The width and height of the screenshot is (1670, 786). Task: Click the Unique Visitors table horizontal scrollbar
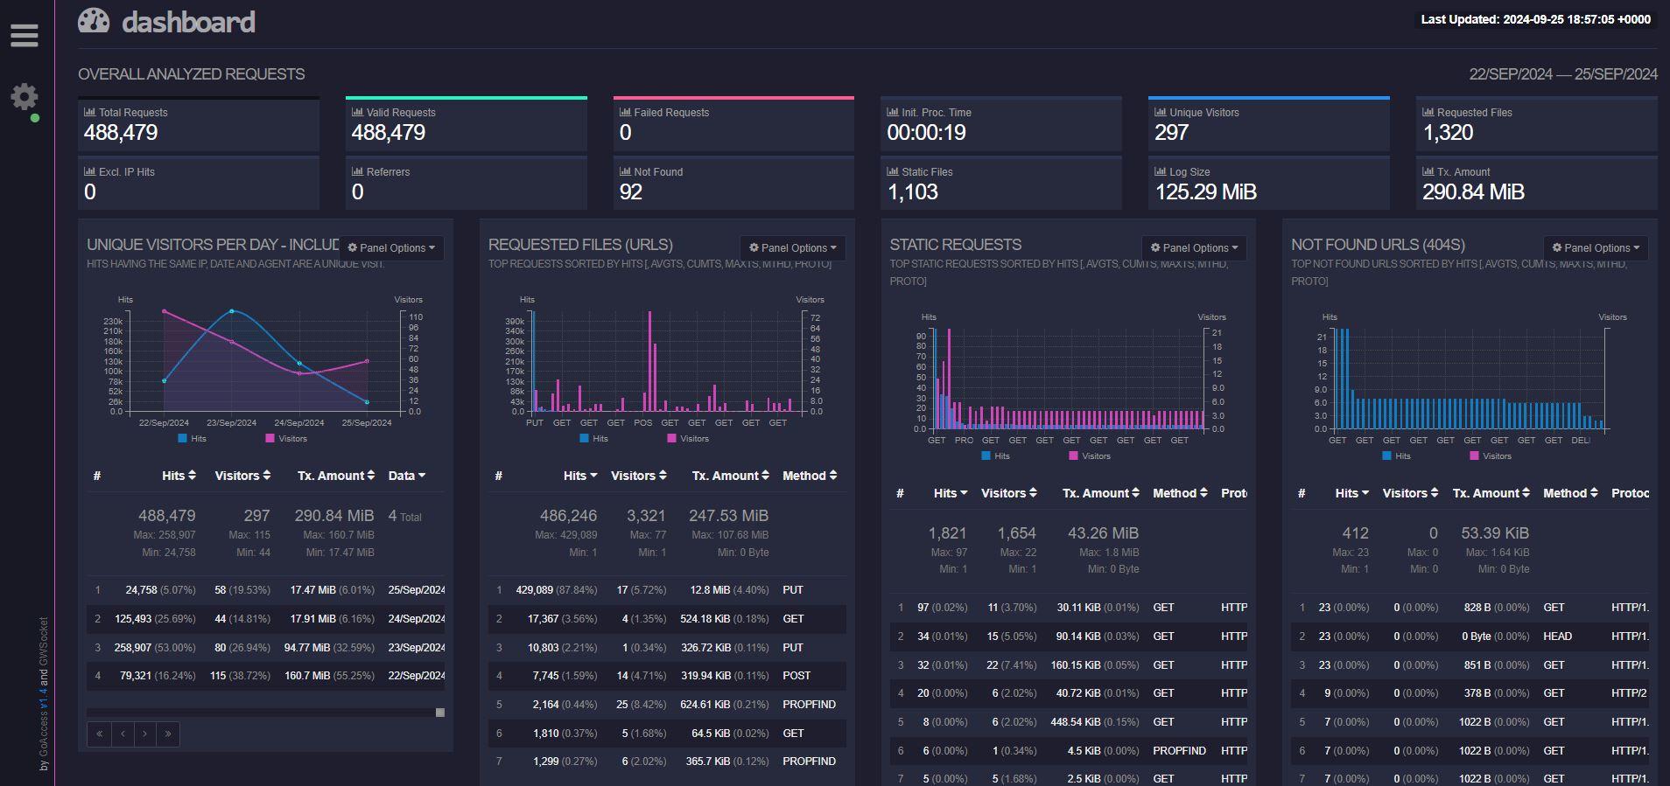(263, 713)
